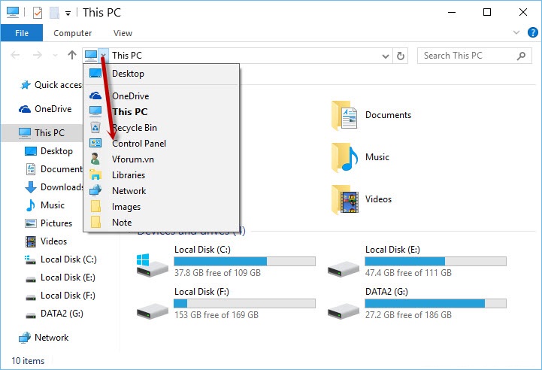This screenshot has height=370, width=542.
Task: Choose Network from dropdown list
Action: point(161,191)
